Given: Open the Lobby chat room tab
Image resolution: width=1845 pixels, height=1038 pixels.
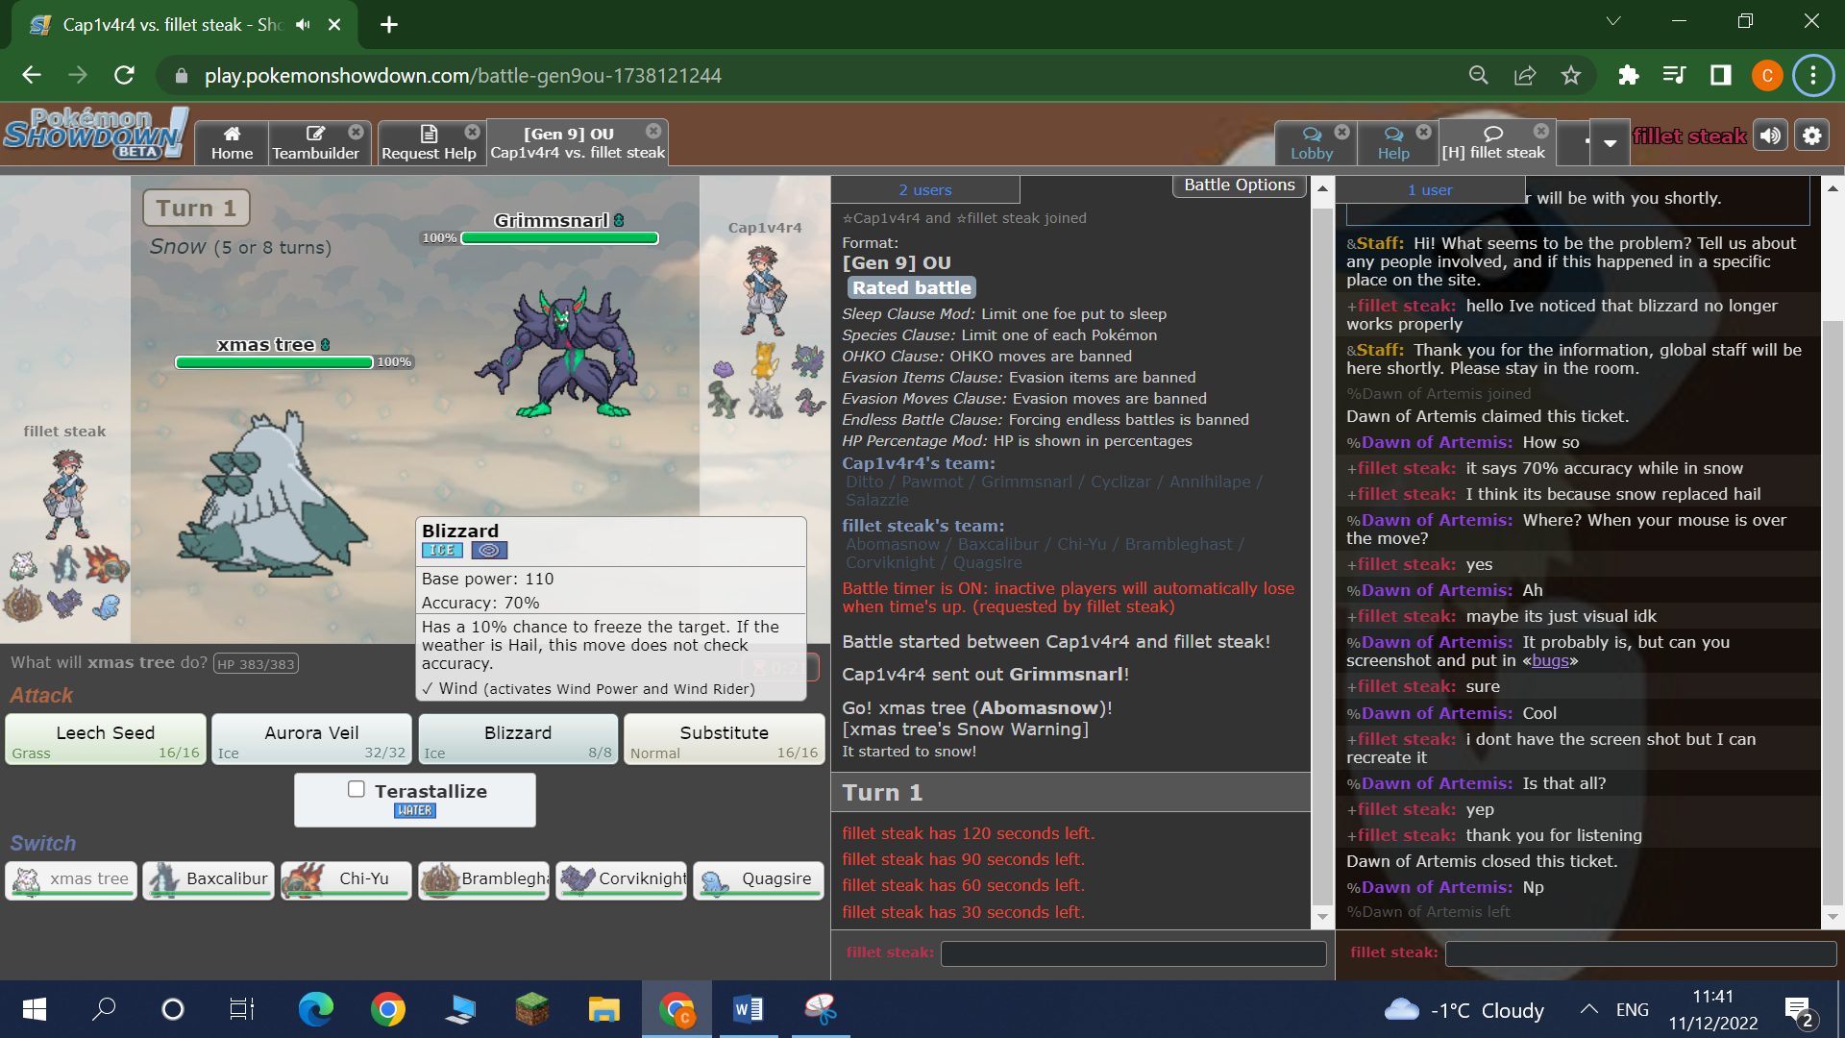Looking at the screenshot, I should pos(1312,143).
